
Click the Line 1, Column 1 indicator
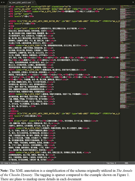(12, 163)
